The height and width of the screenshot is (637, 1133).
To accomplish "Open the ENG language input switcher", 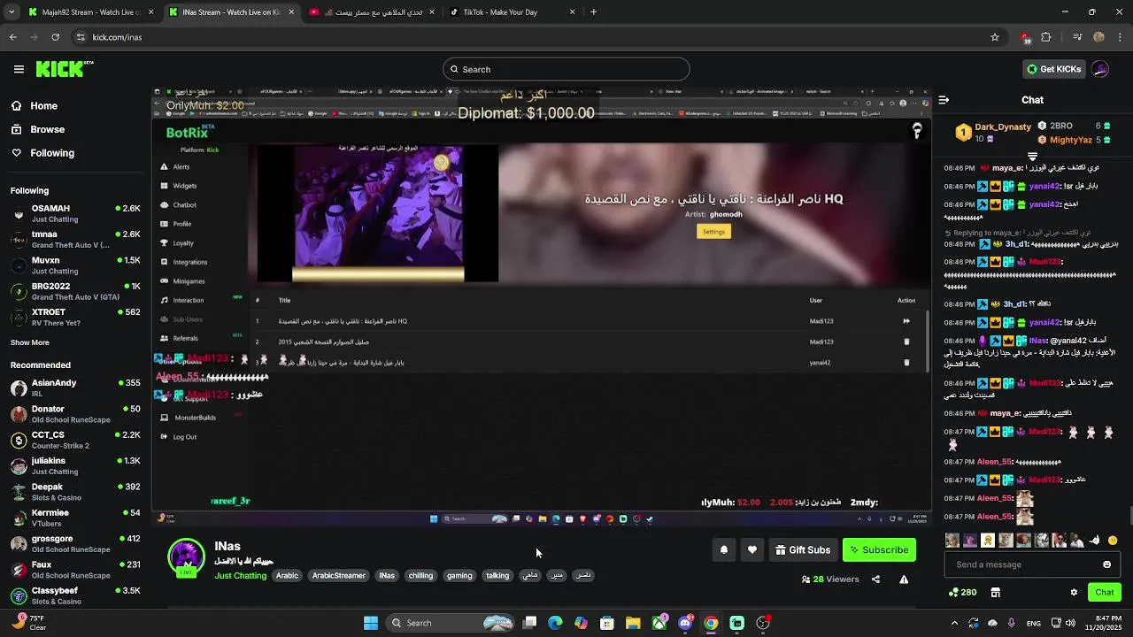I will pyautogui.click(x=1034, y=623).
